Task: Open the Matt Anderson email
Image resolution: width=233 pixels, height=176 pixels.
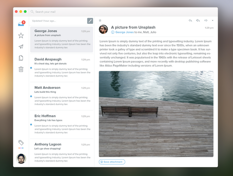Action: (62, 96)
